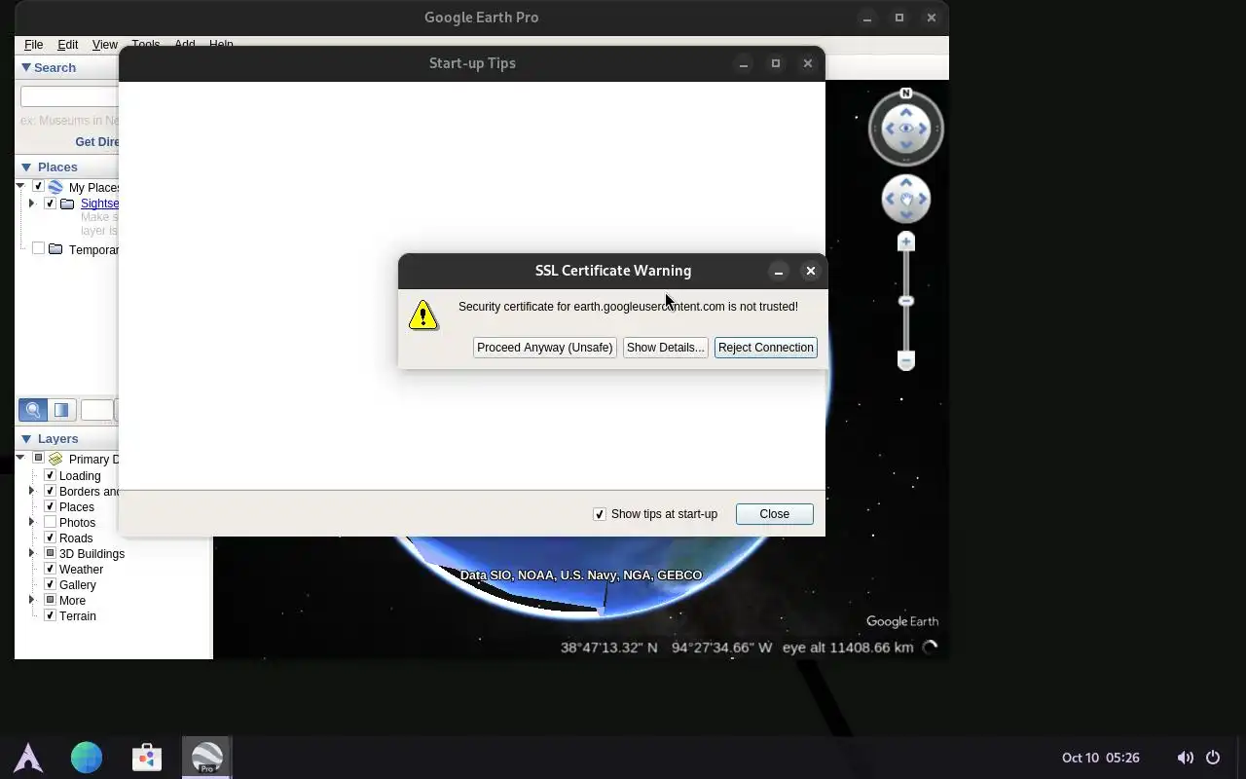Enable the Temporary Places checkbox
This screenshot has height=779, width=1246.
point(38,249)
